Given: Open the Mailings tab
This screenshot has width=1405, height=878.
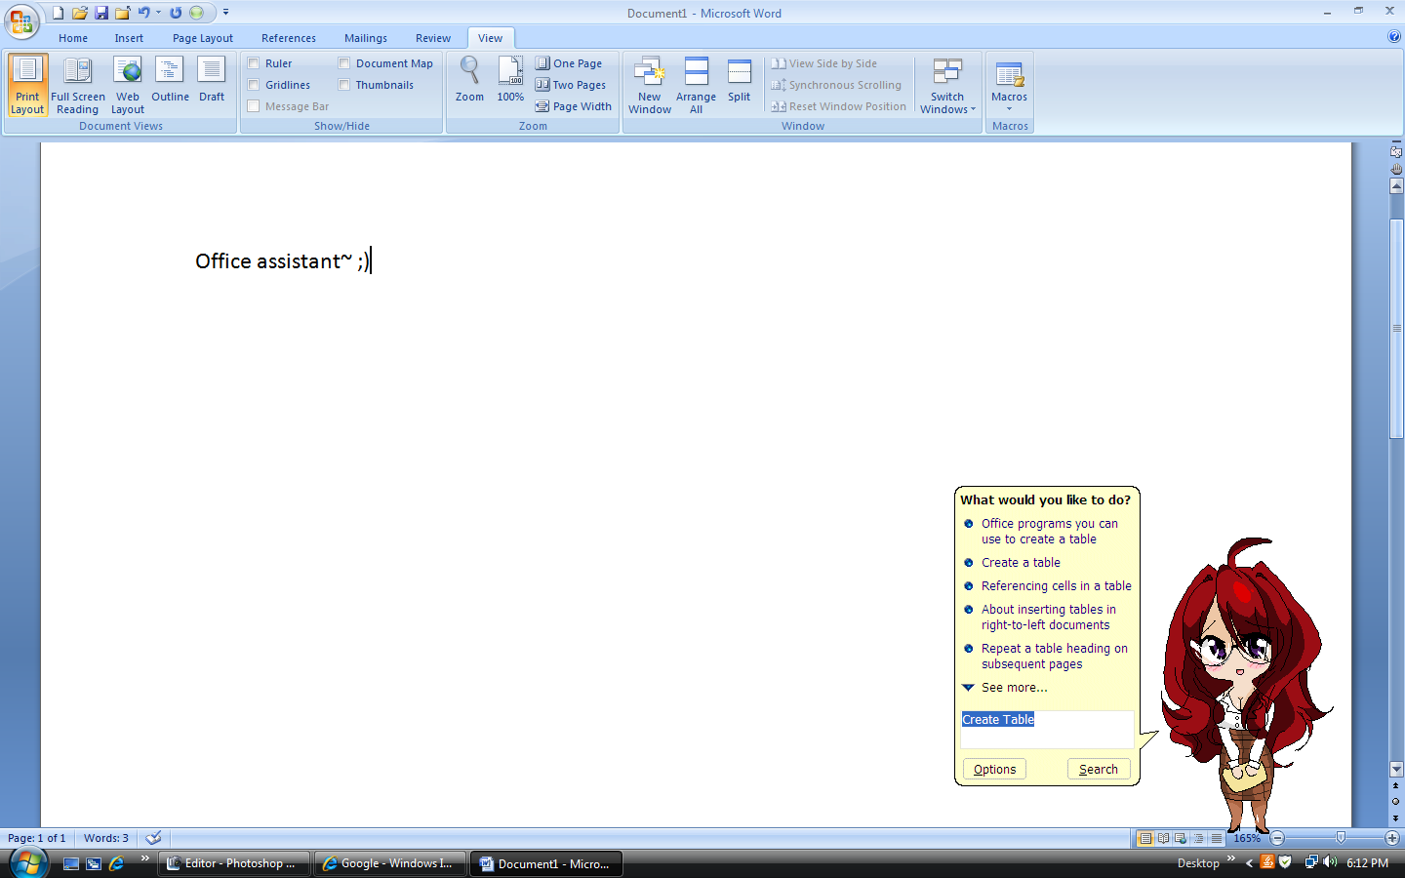Looking at the screenshot, I should [x=366, y=38].
